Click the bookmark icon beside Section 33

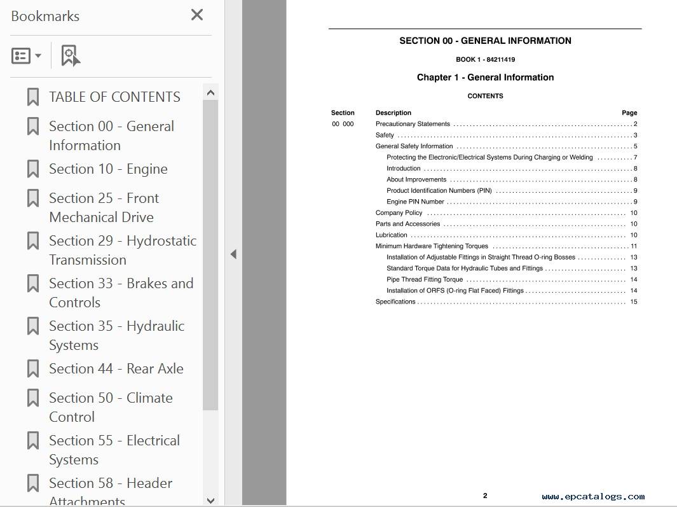[x=33, y=283]
